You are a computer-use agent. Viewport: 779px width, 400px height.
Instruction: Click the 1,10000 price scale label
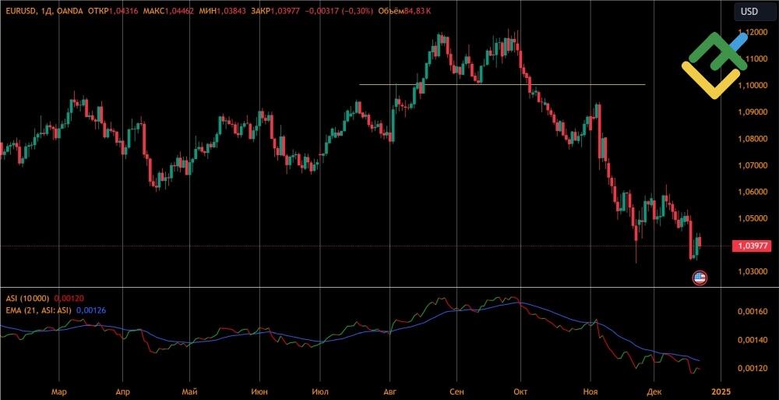click(x=754, y=86)
